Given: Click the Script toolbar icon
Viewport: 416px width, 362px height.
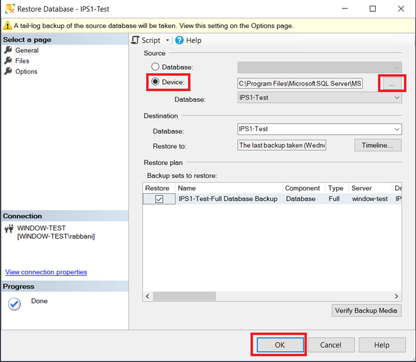Looking at the screenshot, I should (135, 40).
